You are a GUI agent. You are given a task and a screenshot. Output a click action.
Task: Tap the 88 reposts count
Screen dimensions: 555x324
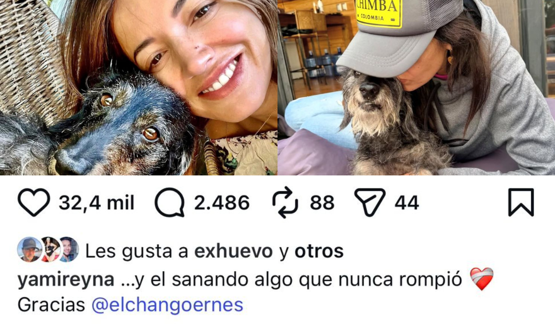(322, 203)
